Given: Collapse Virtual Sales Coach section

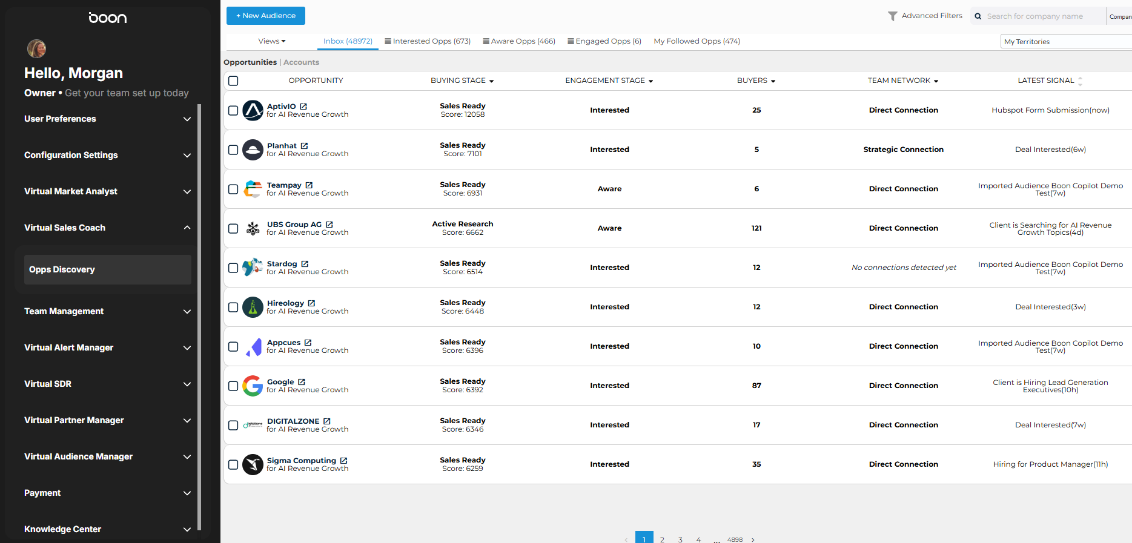Looking at the screenshot, I should (107, 228).
